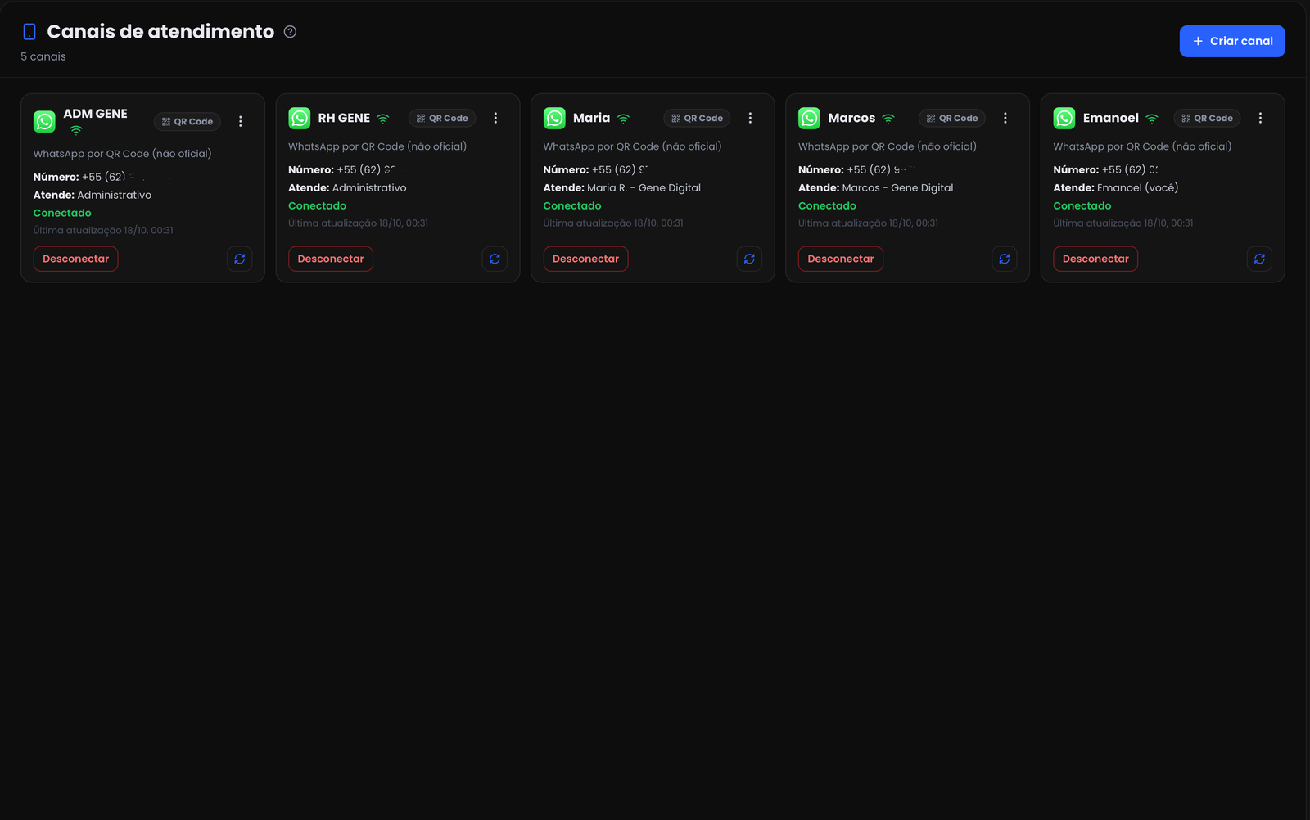Click the Criar canal button
The height and width of the screenshot is (820, 1310).
[1232, 41]
